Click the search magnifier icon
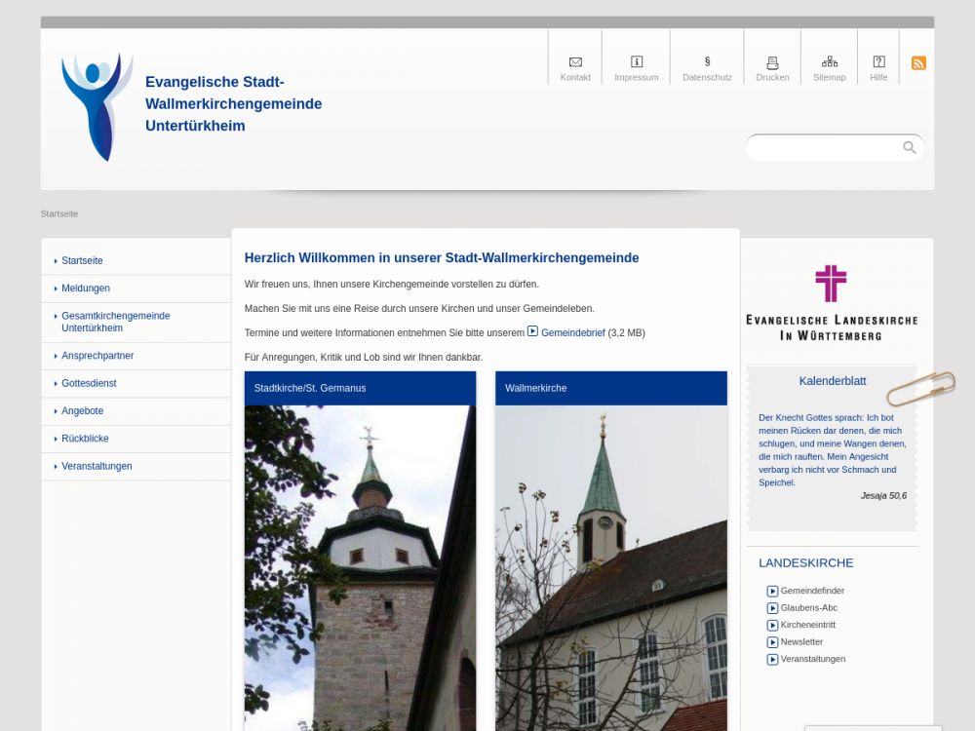This screenshot has height=731, width=975. pos(910,147)
